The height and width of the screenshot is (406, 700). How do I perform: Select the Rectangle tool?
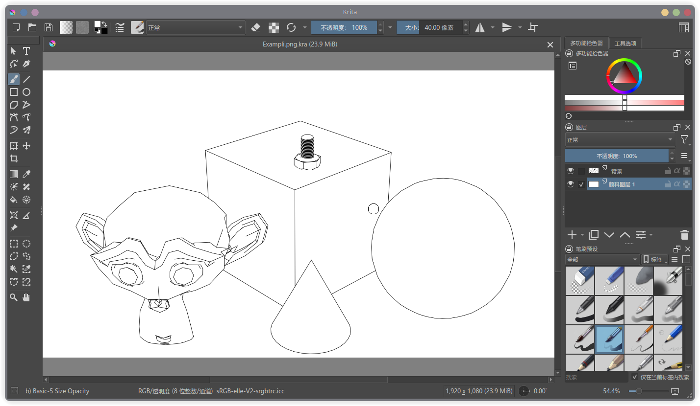pos(14,92)
